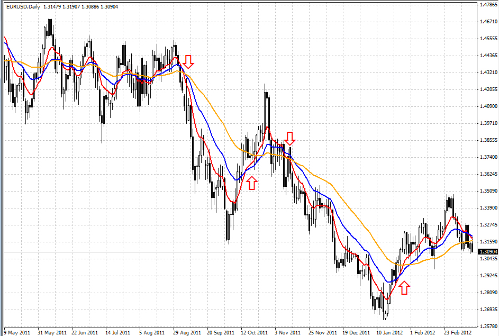This screenshot has width=499, height=336.
Task: Click the EURUSD,Daily chart title
Action: 22,6
